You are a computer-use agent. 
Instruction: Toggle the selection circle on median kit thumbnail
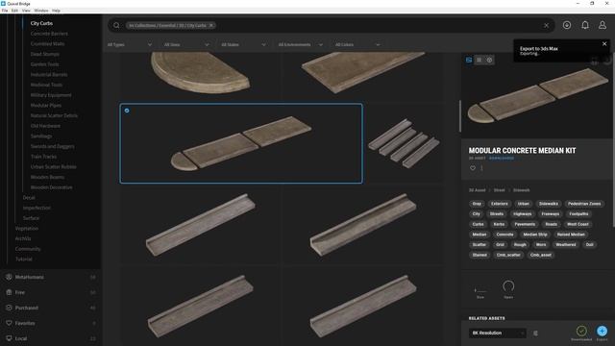127,111
